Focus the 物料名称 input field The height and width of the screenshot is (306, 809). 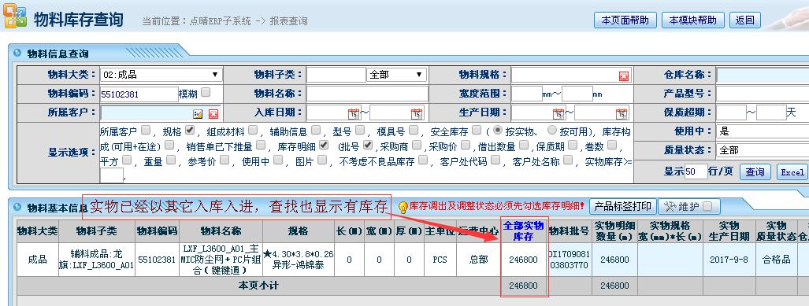367,94
